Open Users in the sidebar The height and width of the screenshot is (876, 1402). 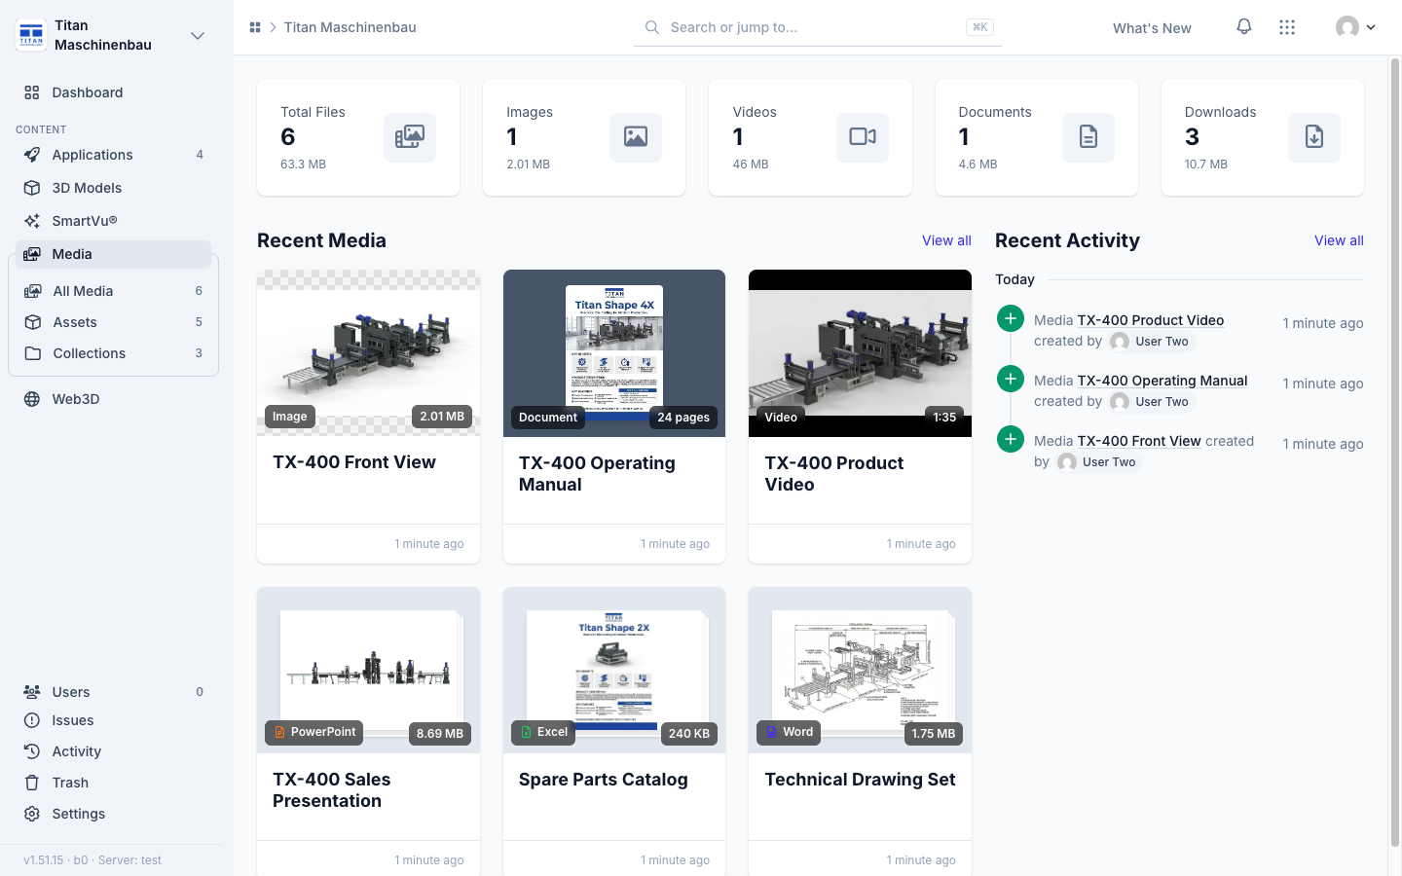coord(113,692)
